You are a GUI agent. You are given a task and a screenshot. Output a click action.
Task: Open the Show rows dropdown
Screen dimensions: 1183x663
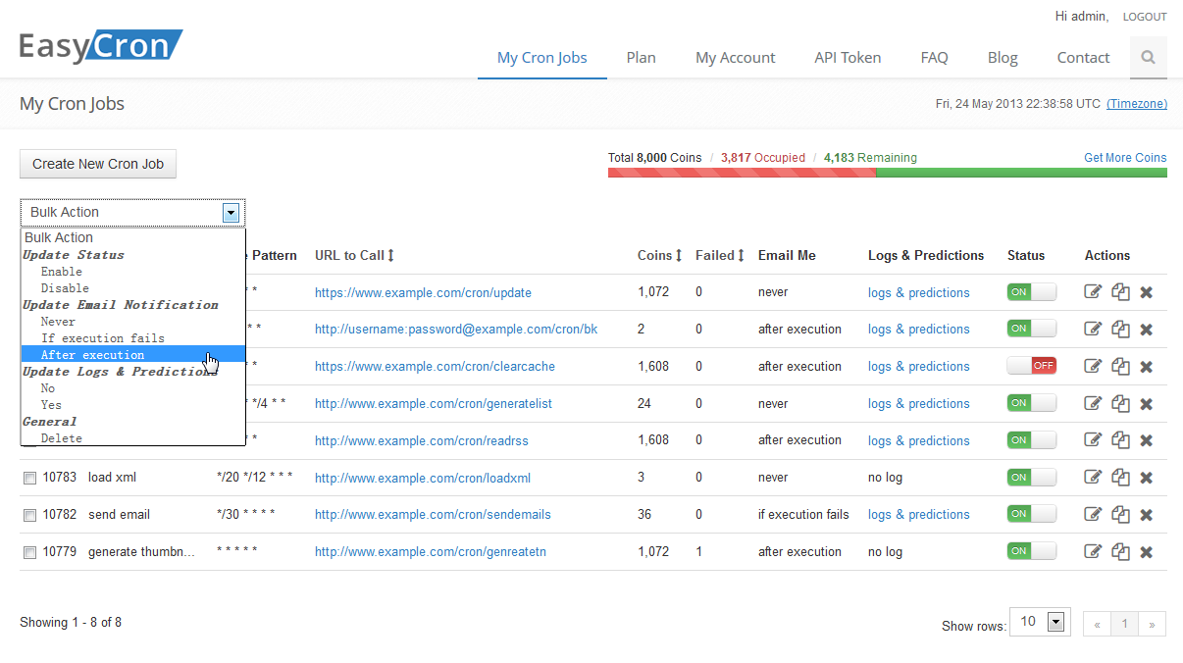tap(1040, 622)
